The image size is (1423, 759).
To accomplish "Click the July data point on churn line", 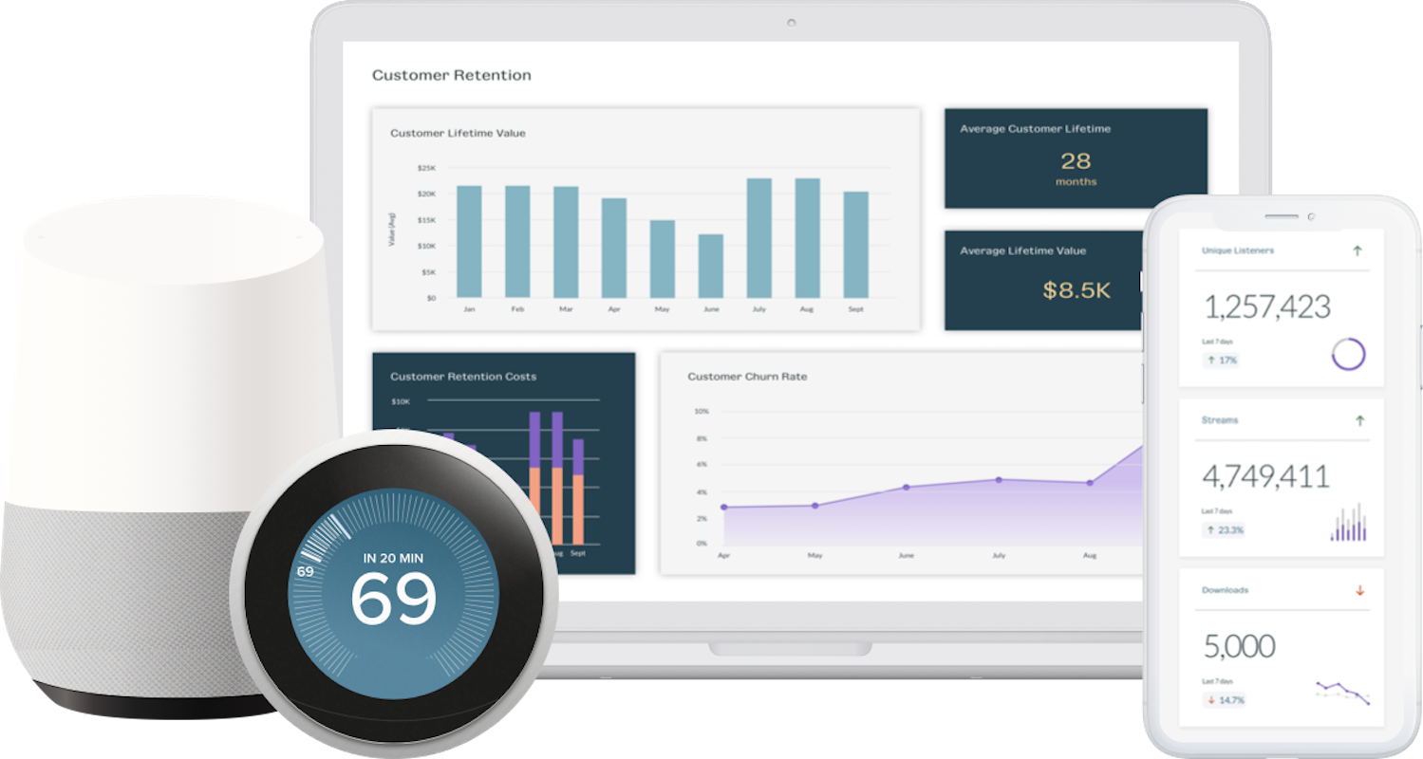I will click(x=999, y=480).
